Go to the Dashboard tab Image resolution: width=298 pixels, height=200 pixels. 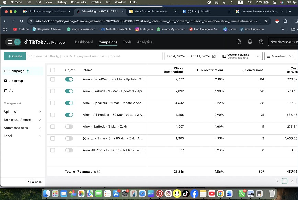click(x=84, y=42)
